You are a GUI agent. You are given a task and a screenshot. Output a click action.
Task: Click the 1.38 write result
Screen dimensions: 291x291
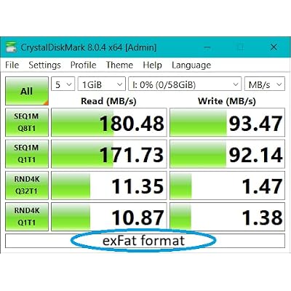(227, 217)
